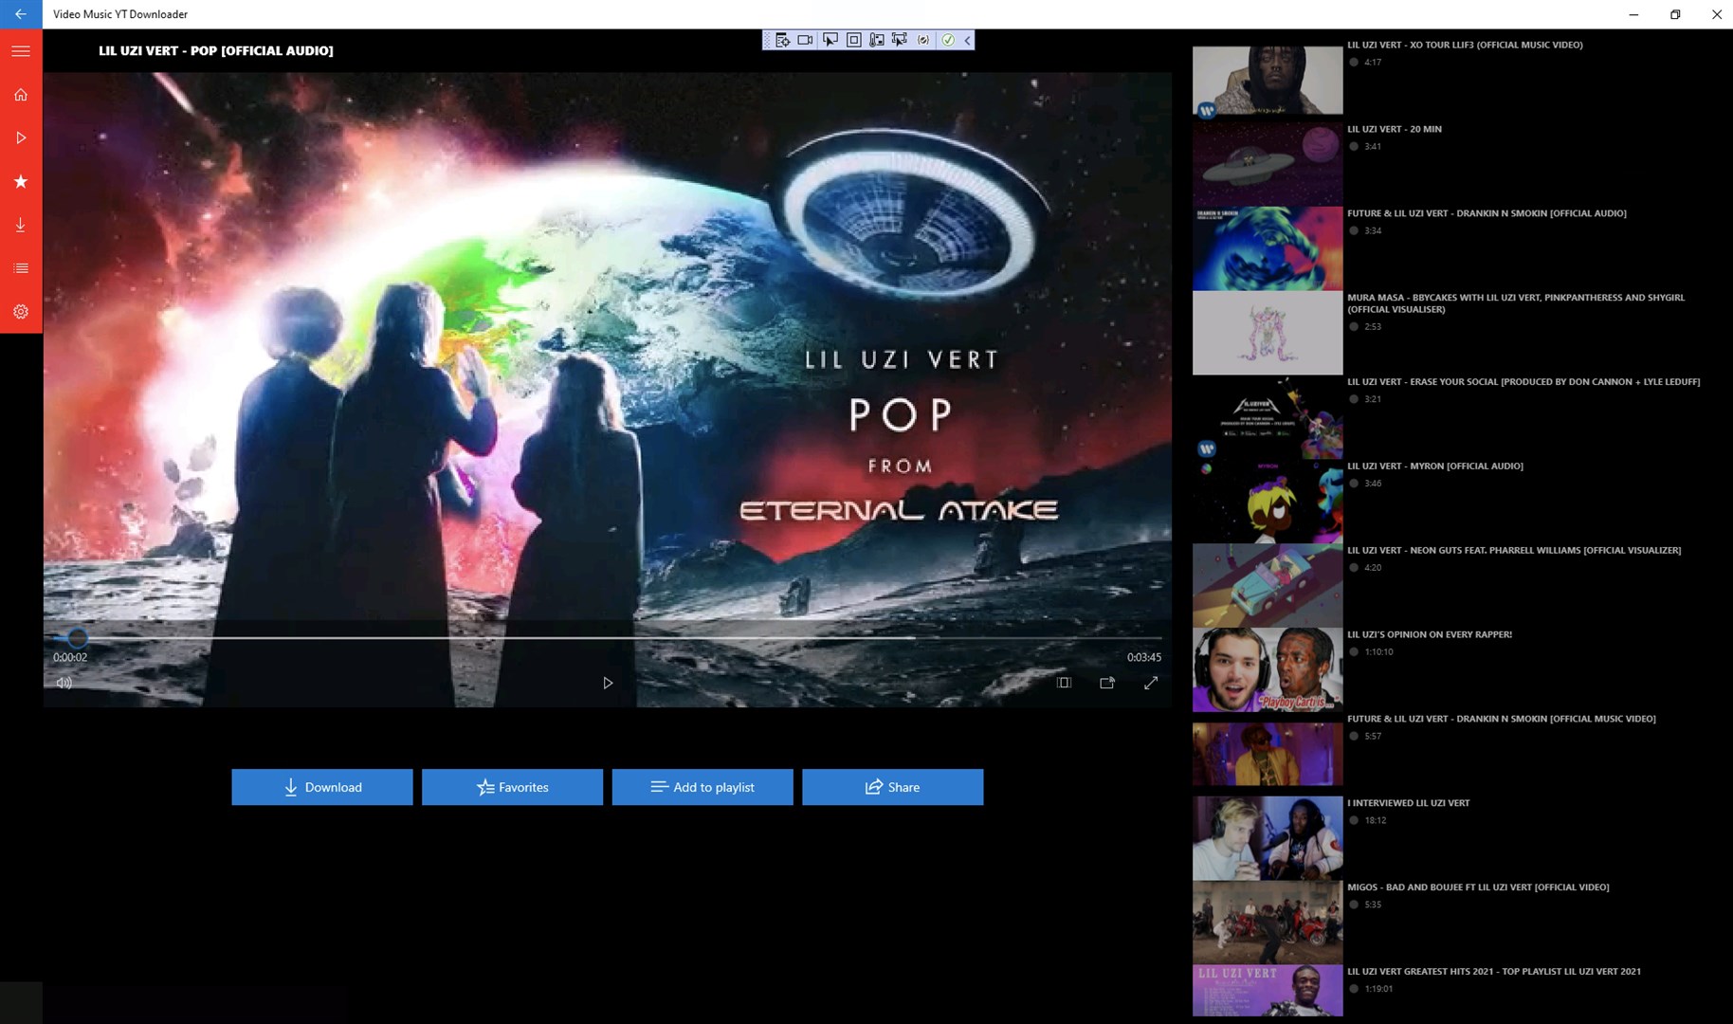Click the video seek bar handle

(x=77, y=638)
